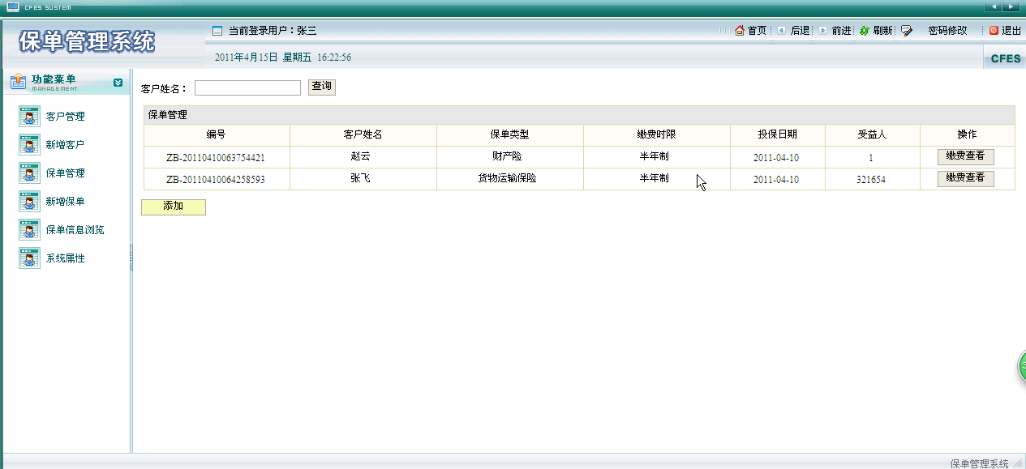The height and width of the screenshot is (469, 1026).
Task: Click the 后退 link
Action: [800, 31]
